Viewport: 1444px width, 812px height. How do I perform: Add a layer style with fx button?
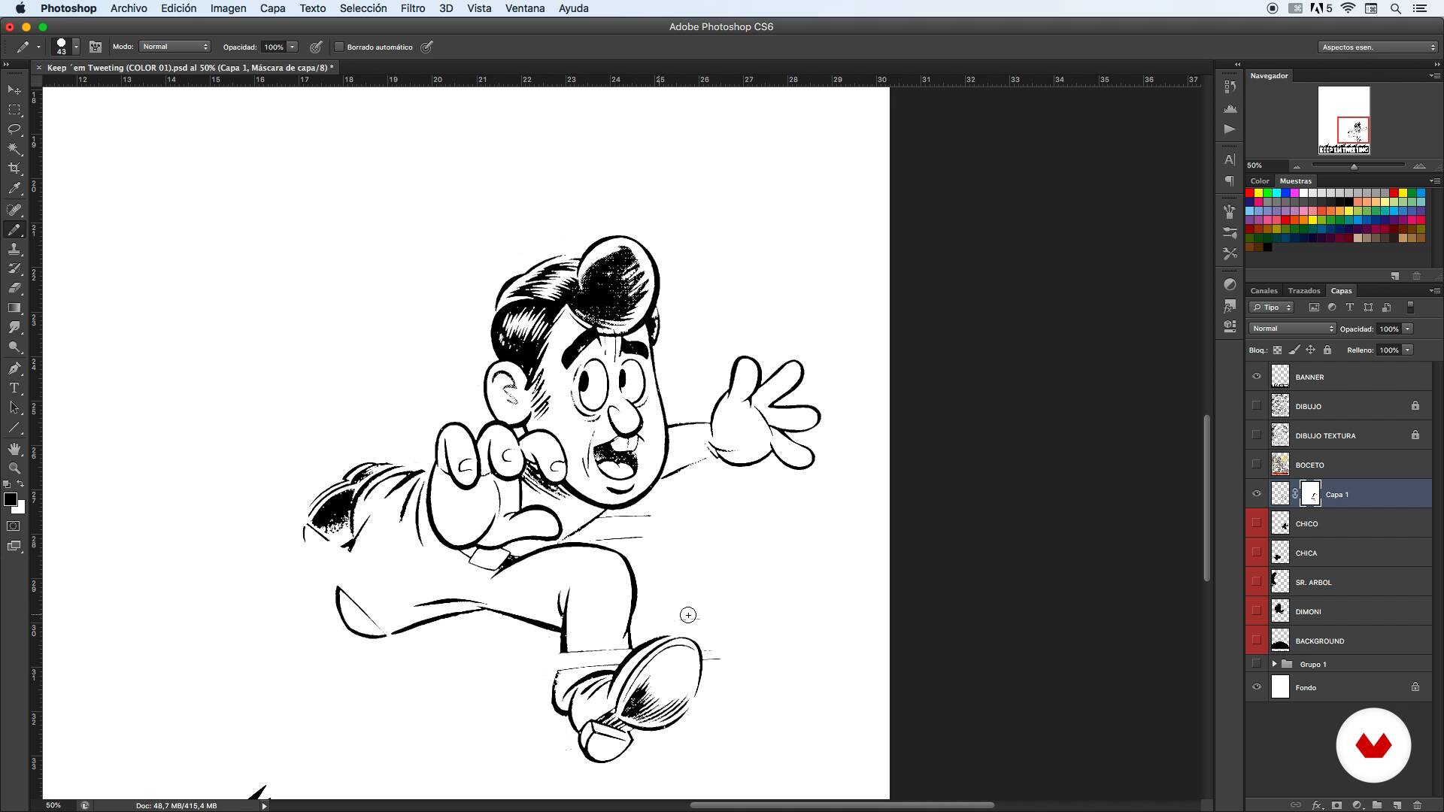[x=1317, y=804]
